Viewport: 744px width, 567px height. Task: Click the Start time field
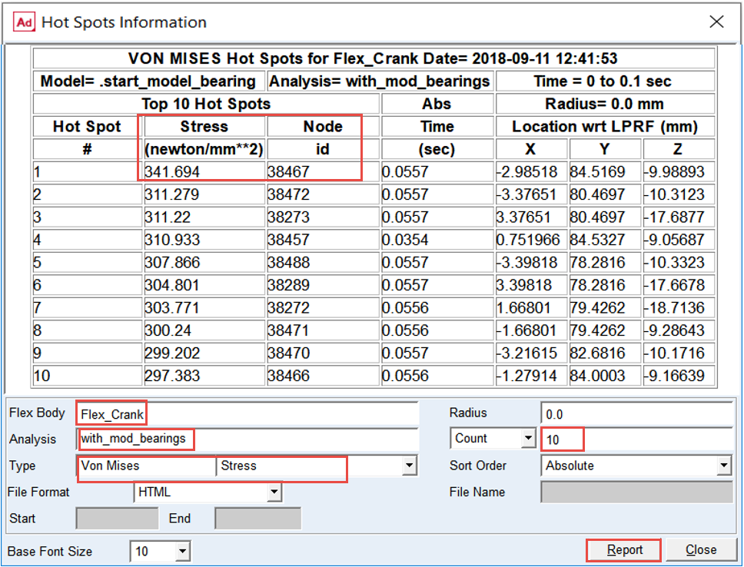pos(117,518)
